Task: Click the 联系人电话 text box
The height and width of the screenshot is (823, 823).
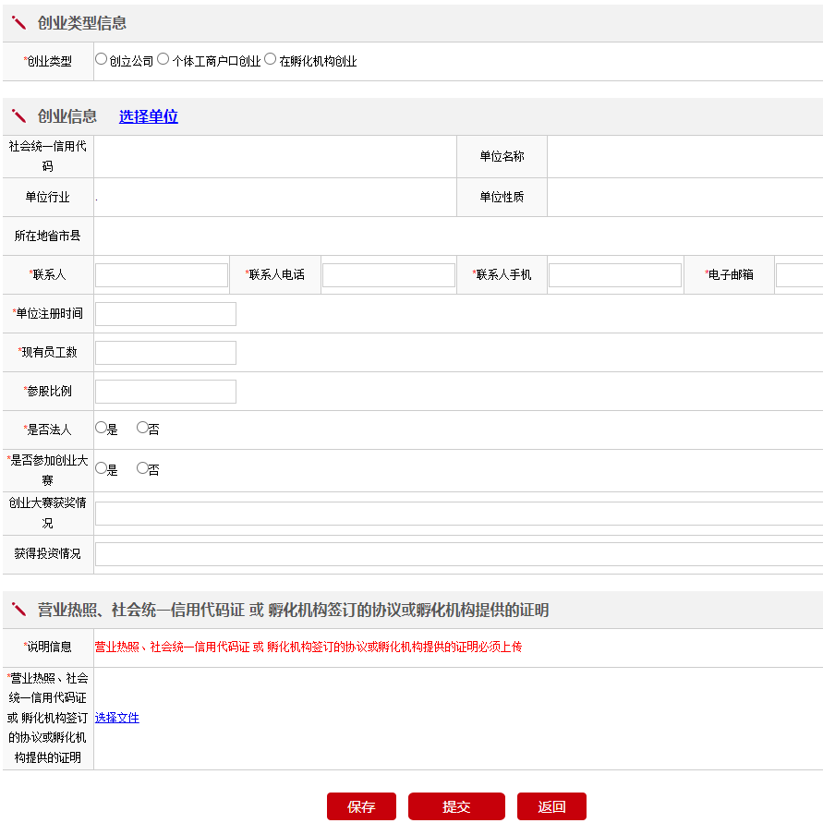Action: 388,275
